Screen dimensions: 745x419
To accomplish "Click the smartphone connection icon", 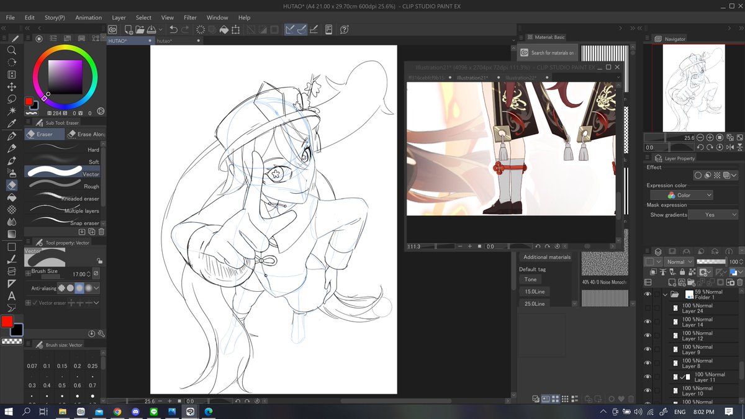I will (x=329, y=29).
